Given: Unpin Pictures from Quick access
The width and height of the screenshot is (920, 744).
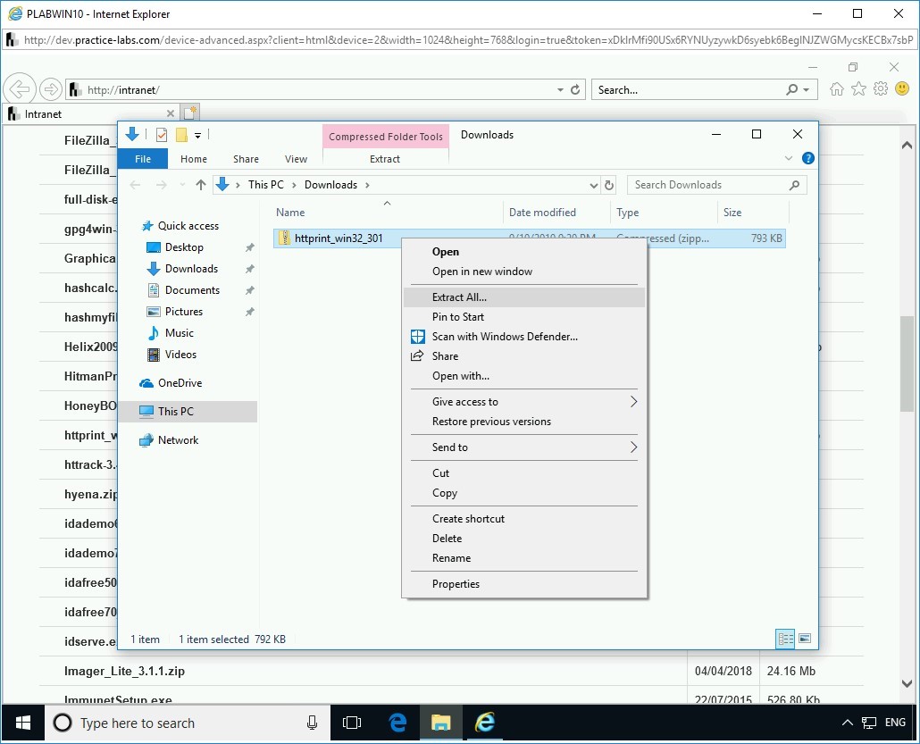Looking at the screenshot, I should pyautogui.click(x=250, y=312).
